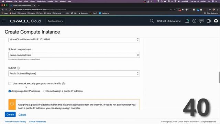The width and height of the screenshot is (220, 124).
Task: Open the notifications bell
Action: [x=187, y=21]
